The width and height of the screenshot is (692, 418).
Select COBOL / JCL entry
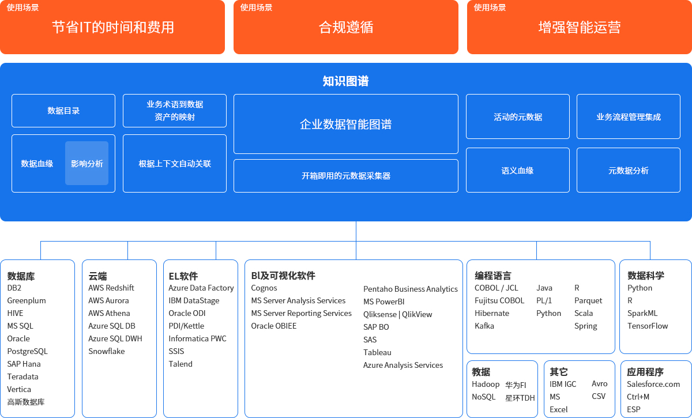coord(497,288)
